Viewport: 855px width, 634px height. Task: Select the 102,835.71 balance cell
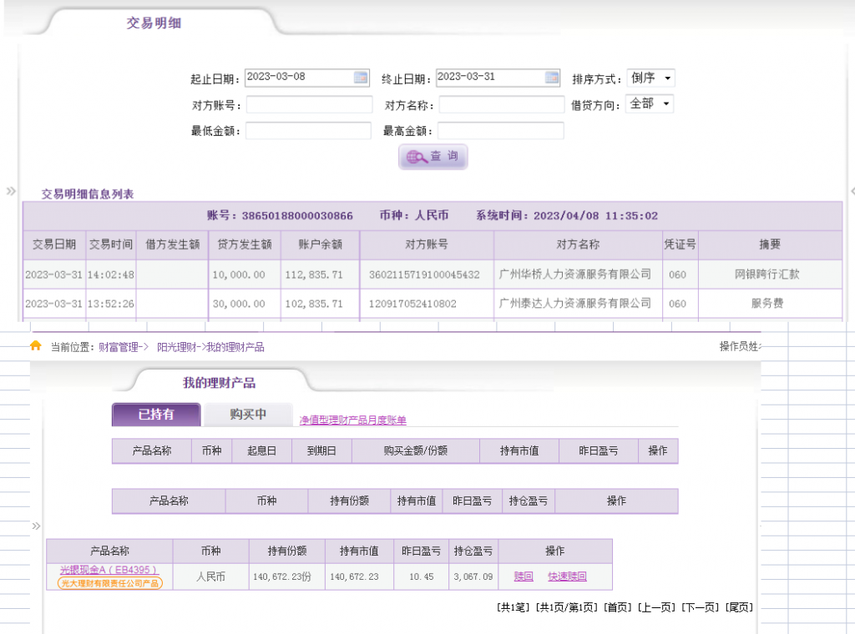[320, 304]
